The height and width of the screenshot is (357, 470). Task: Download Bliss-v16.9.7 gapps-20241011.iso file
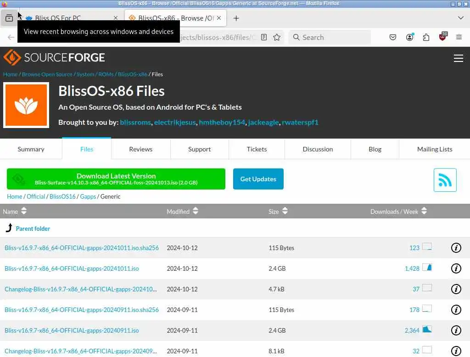pos(72,268)
